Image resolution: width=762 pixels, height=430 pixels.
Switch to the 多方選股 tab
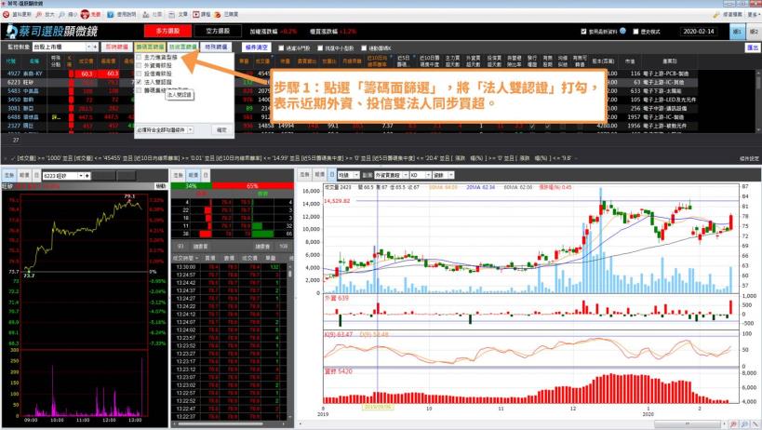(167, 31)
